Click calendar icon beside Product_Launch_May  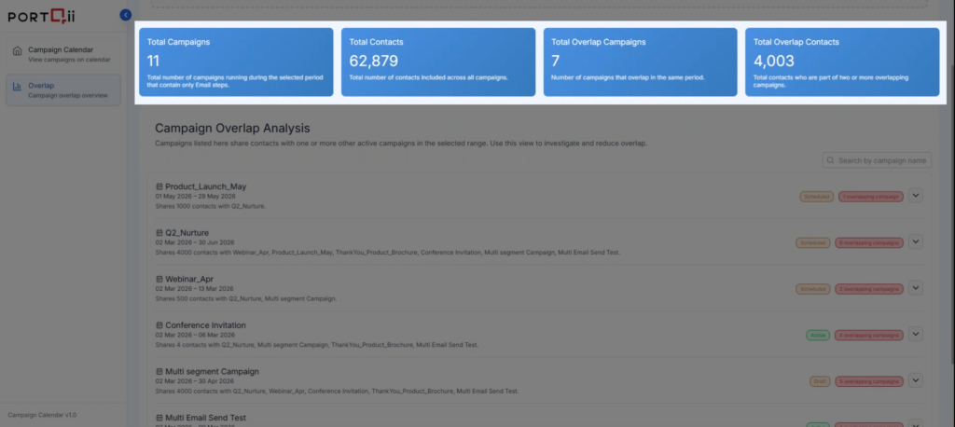159,186
